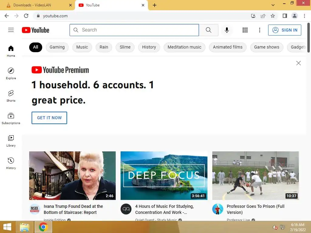Select the Slime filter chip
Viewport: 311px width, 233px height.
(x=125, y=47)
